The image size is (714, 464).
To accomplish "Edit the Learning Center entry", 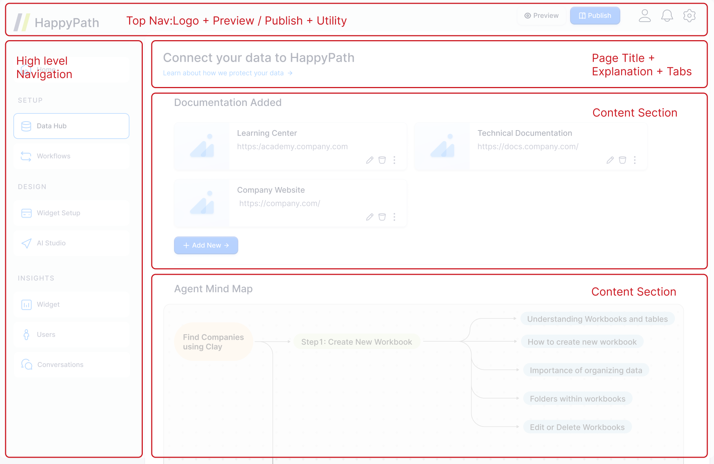I will [x=370, y=160].
